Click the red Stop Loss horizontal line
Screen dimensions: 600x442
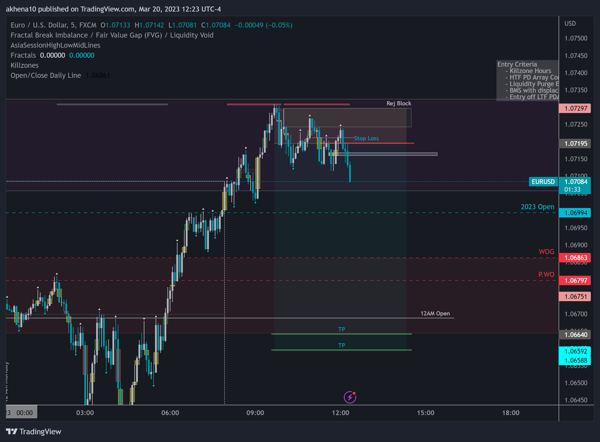[x=367, y=143]
